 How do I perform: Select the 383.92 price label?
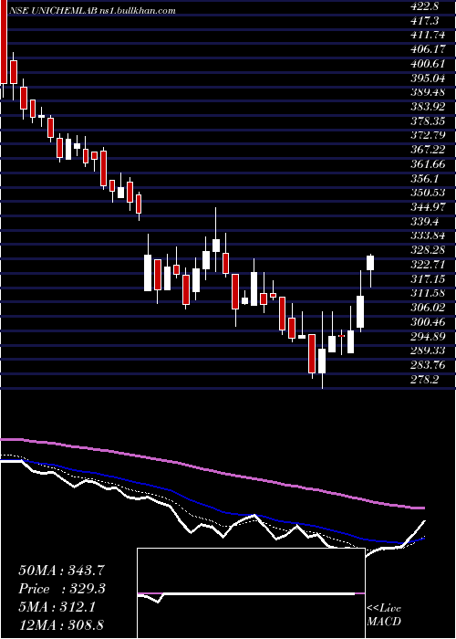pos(429,107)
